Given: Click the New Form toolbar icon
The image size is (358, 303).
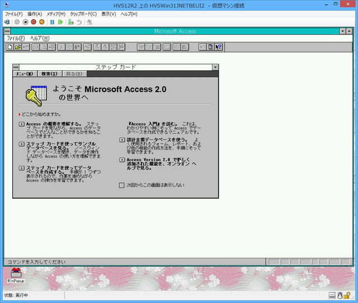Looking at the screenshot, I should point(149,47).
